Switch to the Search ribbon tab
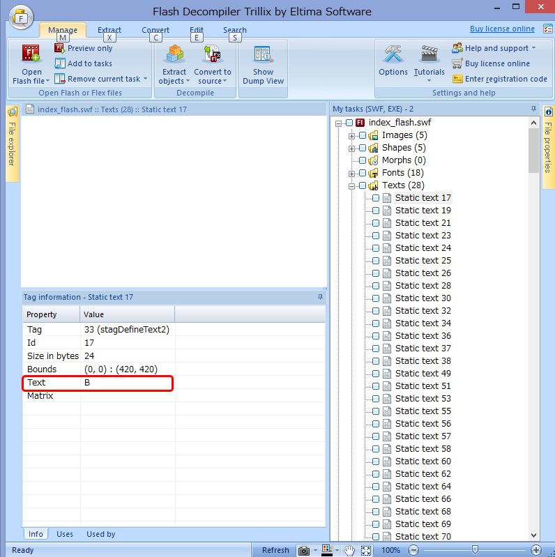Image resolution: width=555 pixels, height=557 pixels. 234,30
